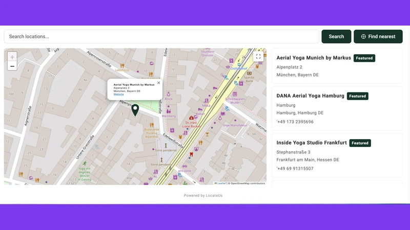Open Aerial Yoga Munich by Markus listing

point(337,66)
